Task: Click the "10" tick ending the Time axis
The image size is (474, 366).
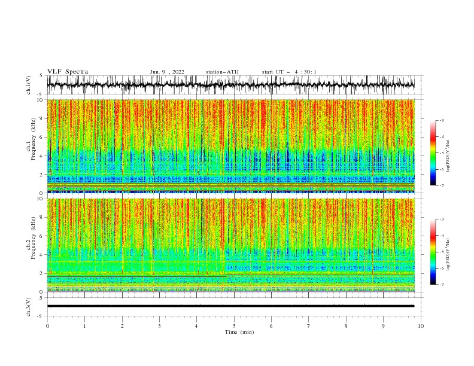Action: (421, 326)
